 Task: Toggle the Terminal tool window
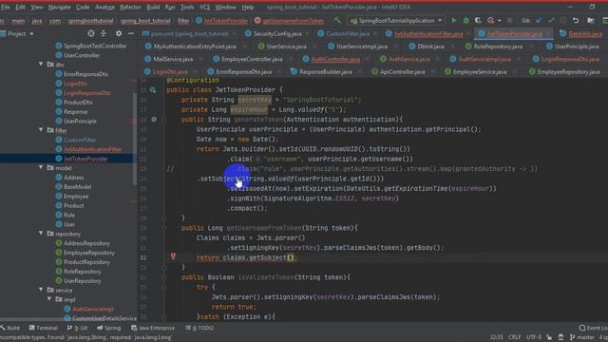pyautogui.click(x=44, y=328)
